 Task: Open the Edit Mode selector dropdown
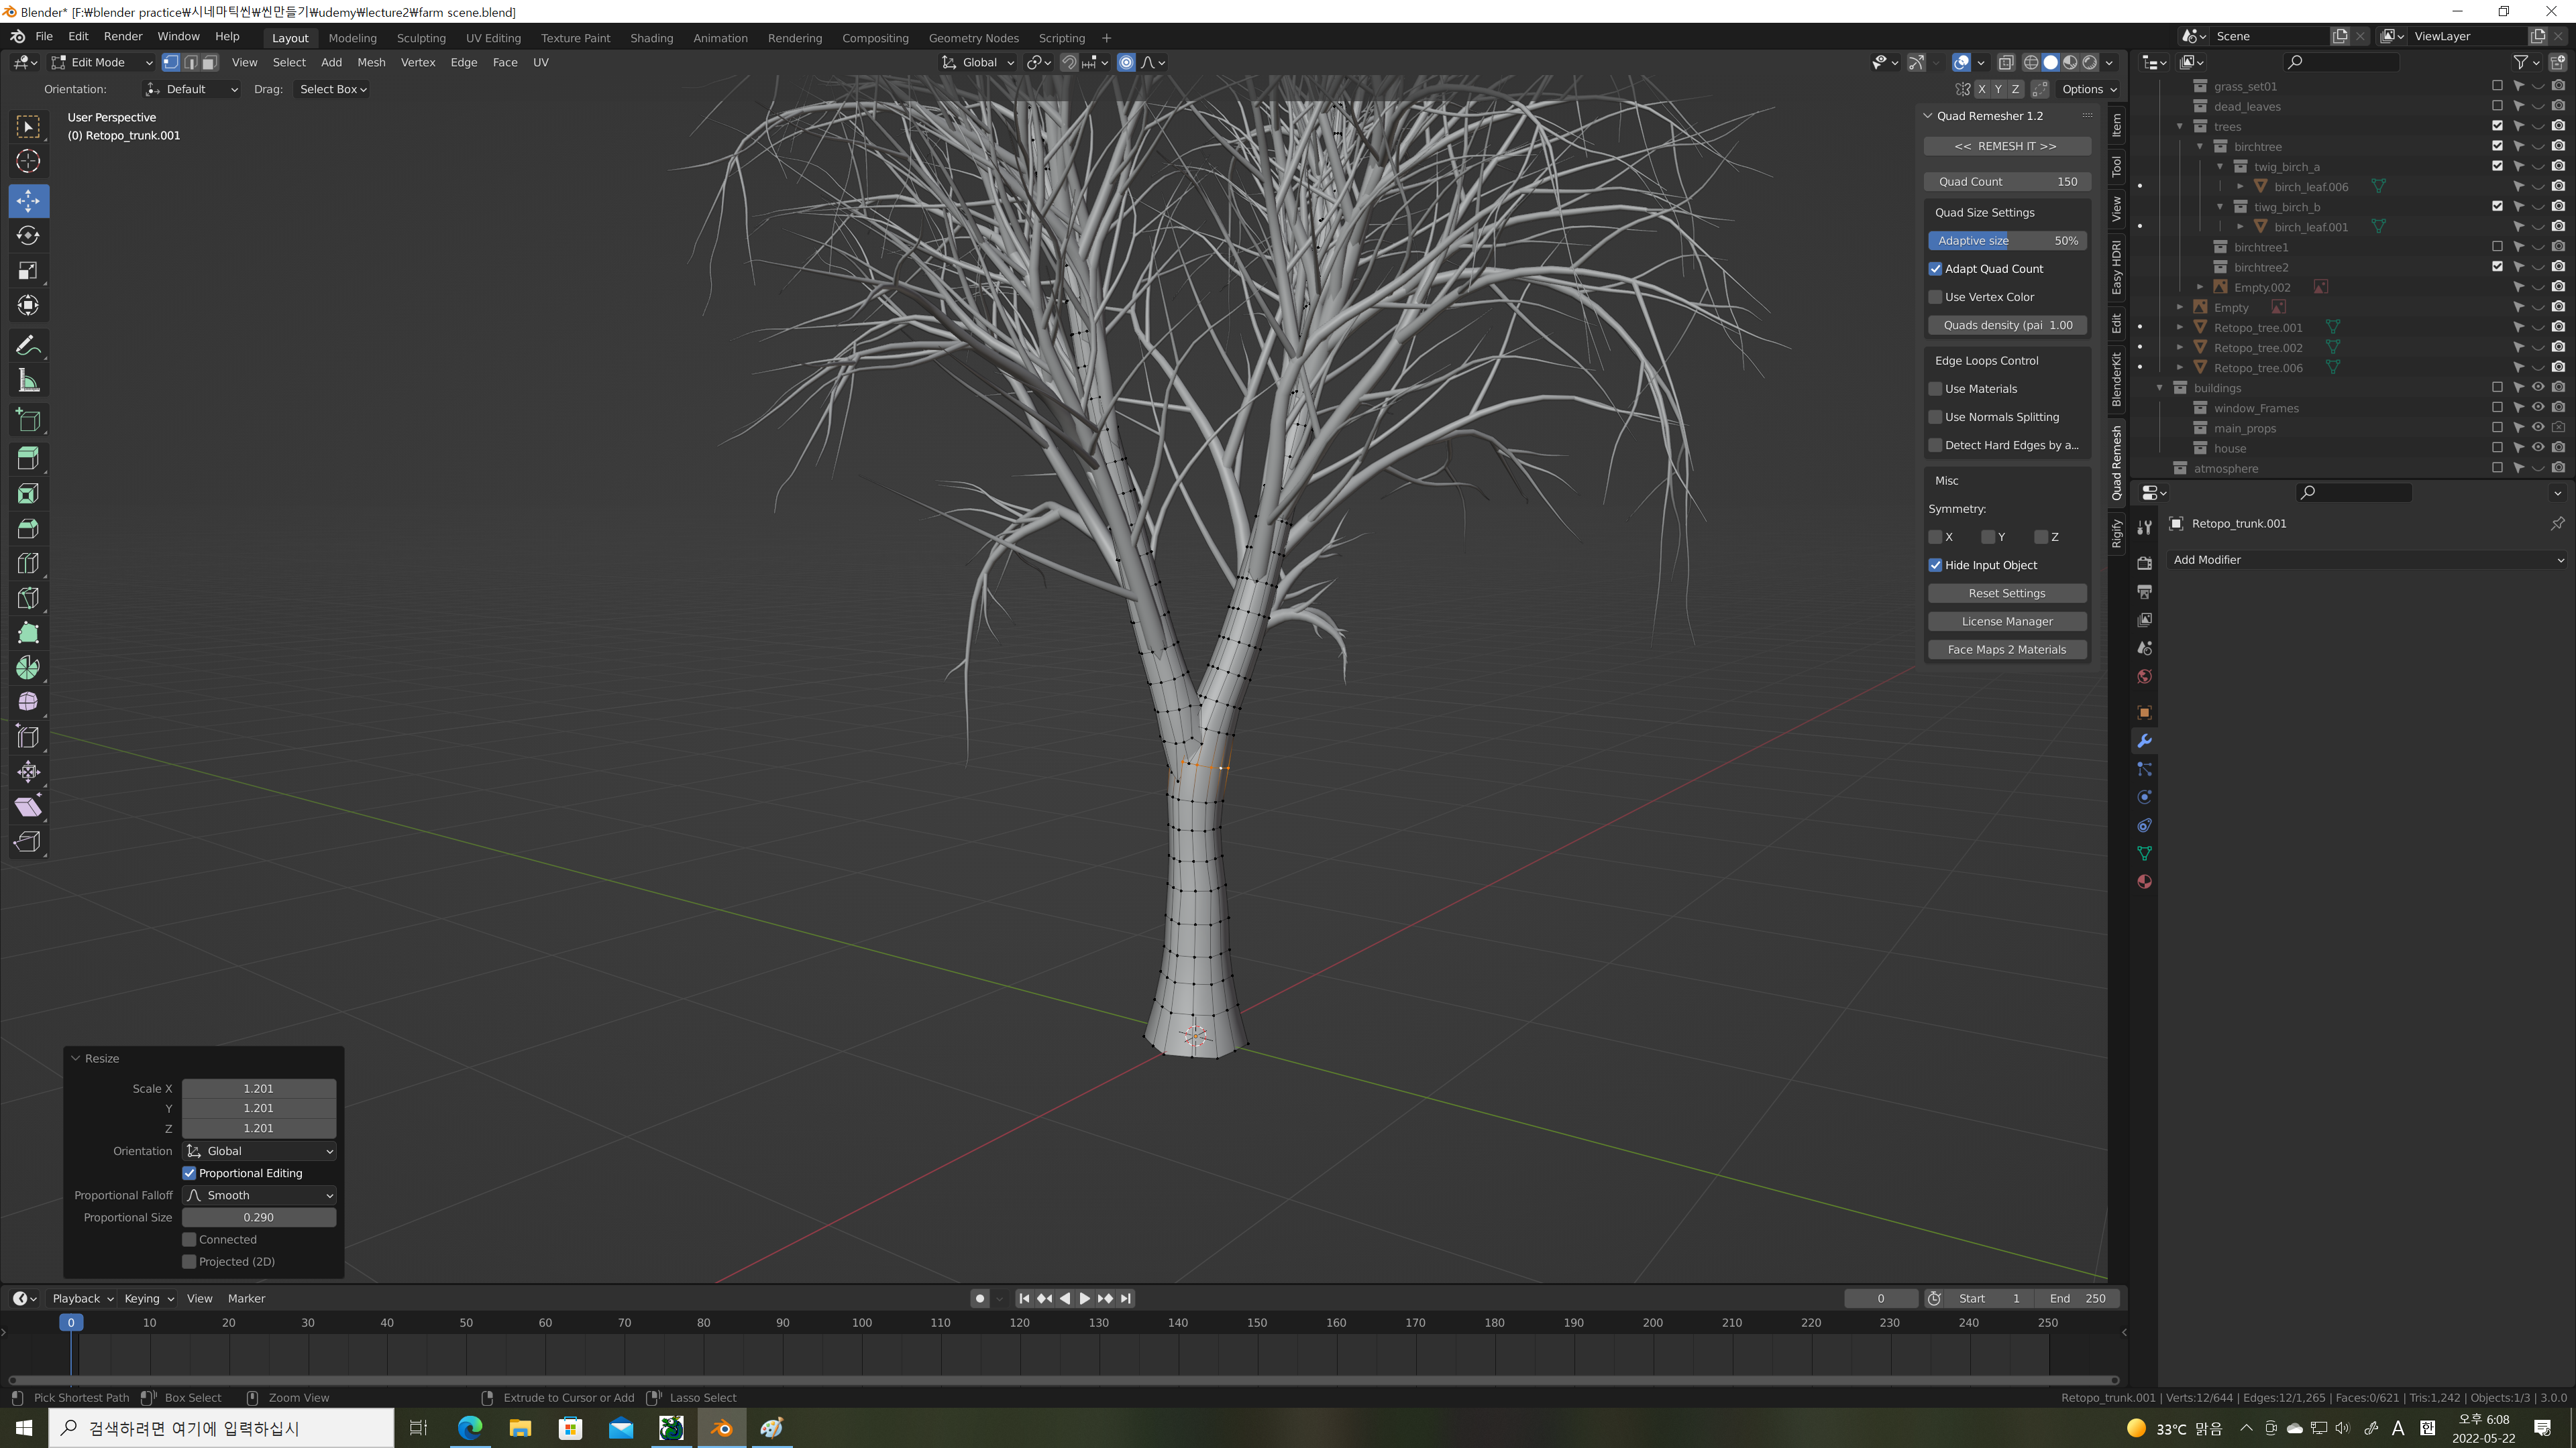coord(102,62)
